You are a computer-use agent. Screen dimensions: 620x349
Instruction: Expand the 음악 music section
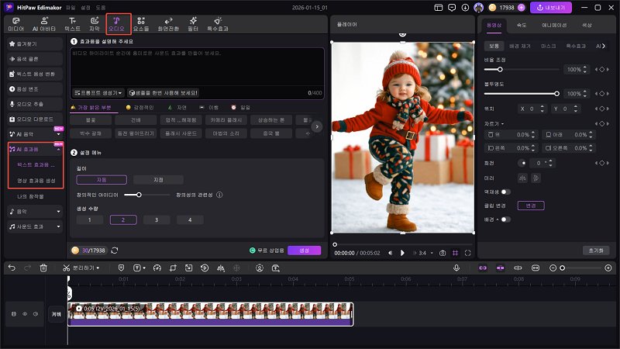coord(59,212)
